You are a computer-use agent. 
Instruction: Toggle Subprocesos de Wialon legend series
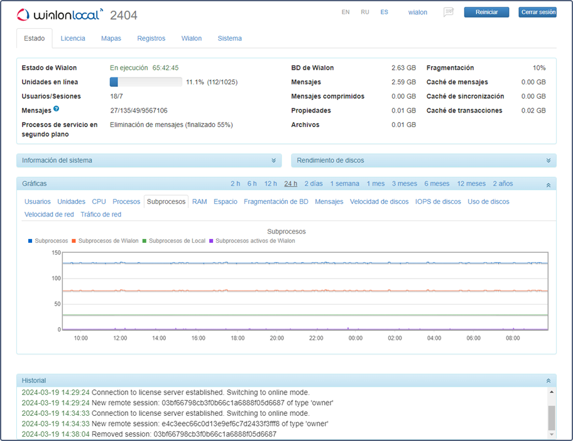coord(104,241)
